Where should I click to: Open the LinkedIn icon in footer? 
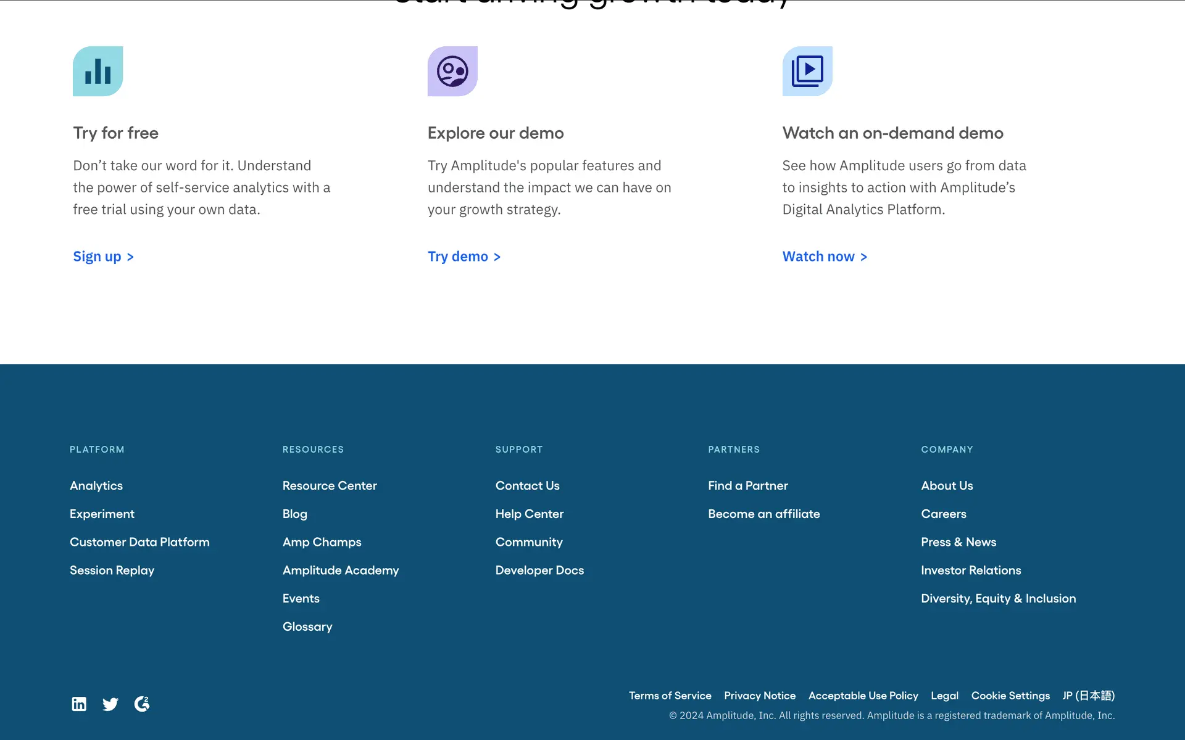point(79,704)
